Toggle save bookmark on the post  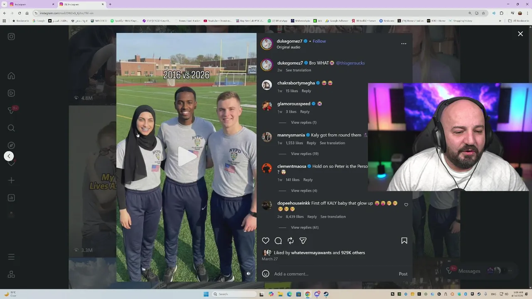[404, 240]
